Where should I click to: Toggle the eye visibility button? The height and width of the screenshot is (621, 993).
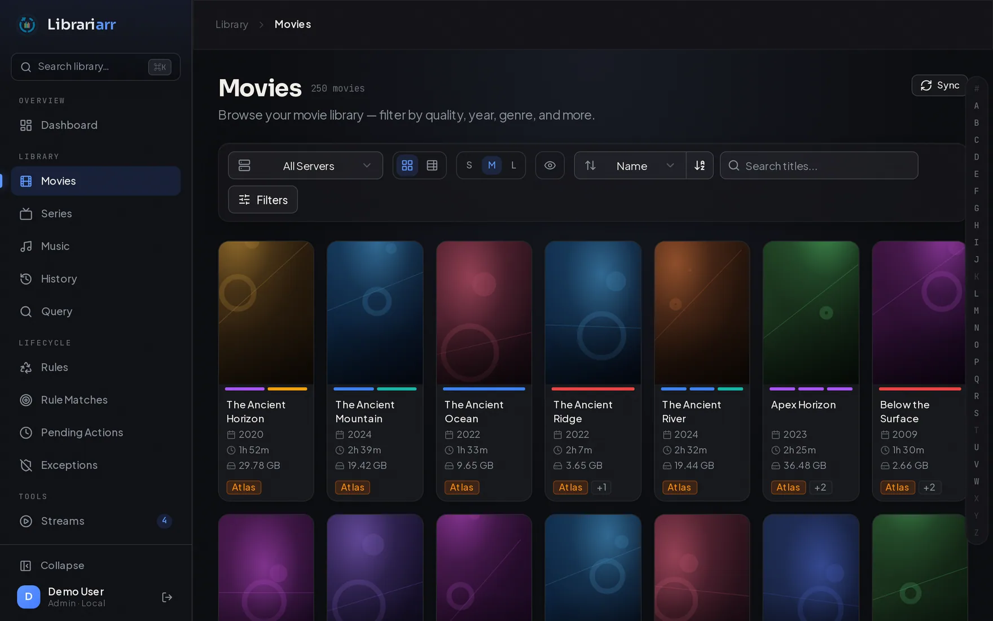550,165
